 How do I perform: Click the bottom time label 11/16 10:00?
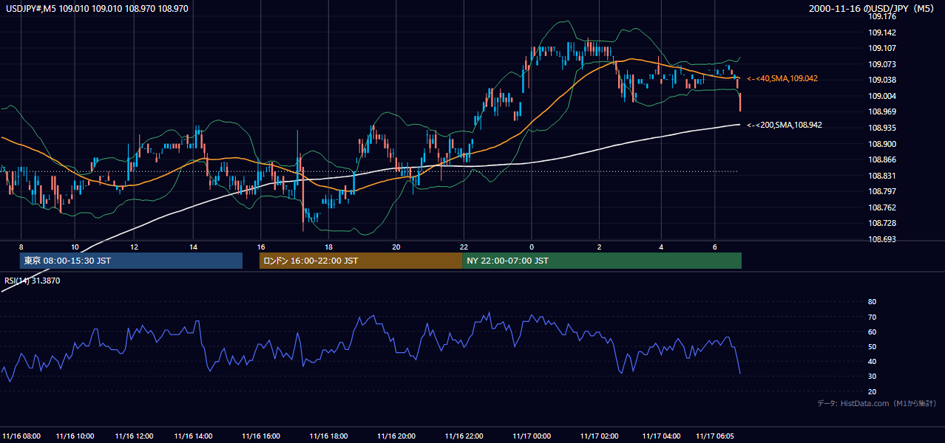[75, 436]
